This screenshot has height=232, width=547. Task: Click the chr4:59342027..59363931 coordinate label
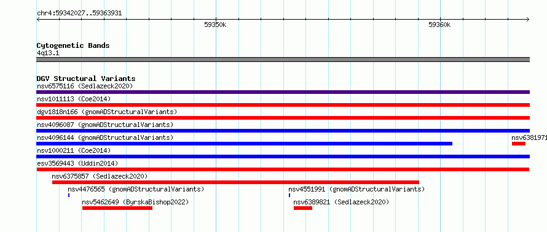coord(79,14)
